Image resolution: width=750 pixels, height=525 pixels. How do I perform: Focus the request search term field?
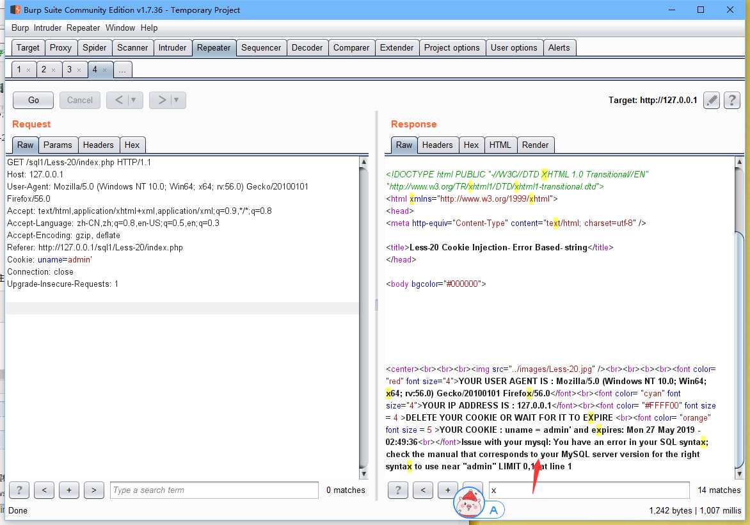pos(214,490)
